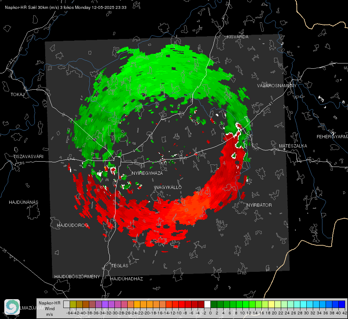Click the olive swatch just left of -42
Viewport: 348px width, 319px height.
pos(73,304)
